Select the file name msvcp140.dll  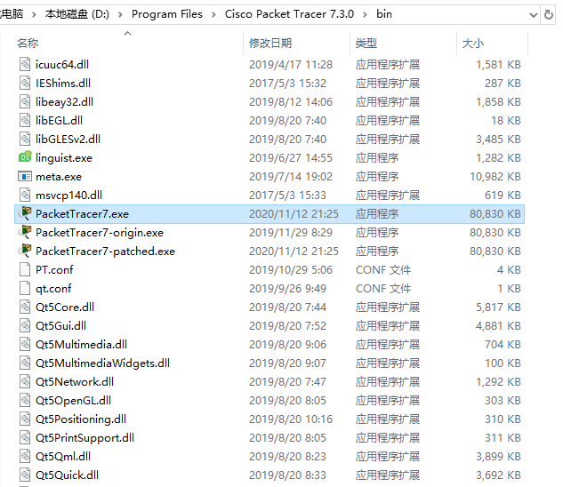click(68, 196)
